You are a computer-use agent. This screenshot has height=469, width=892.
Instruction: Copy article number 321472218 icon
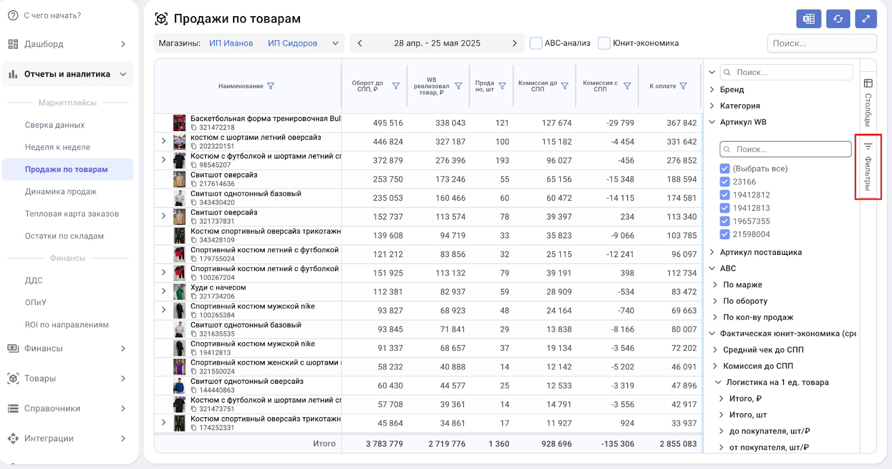194,128
